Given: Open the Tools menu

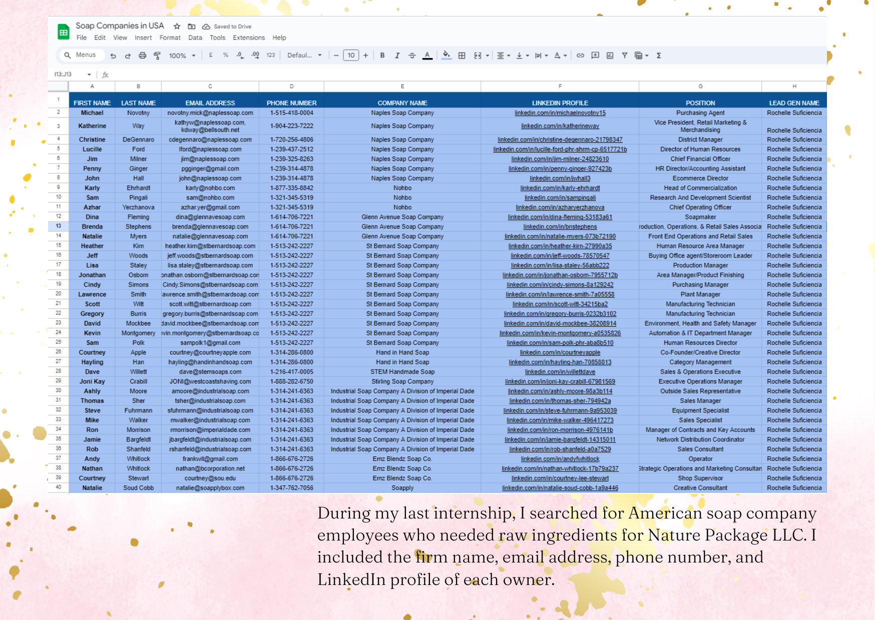Looking at the screenshot, I should click(x=217, y=37).
